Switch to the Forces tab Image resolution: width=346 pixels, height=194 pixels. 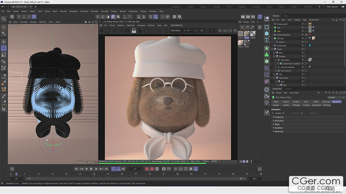click(x=276, y=105)
